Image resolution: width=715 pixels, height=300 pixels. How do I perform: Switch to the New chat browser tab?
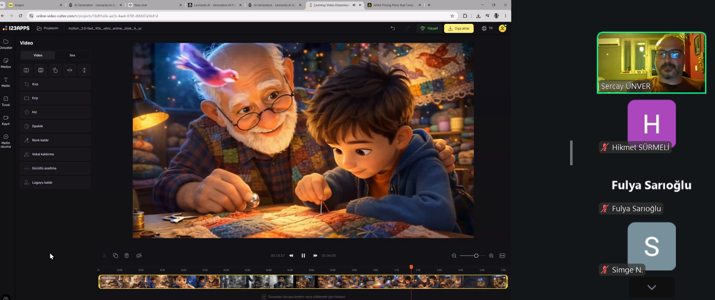pyautogui.click(x=155, y=5)
